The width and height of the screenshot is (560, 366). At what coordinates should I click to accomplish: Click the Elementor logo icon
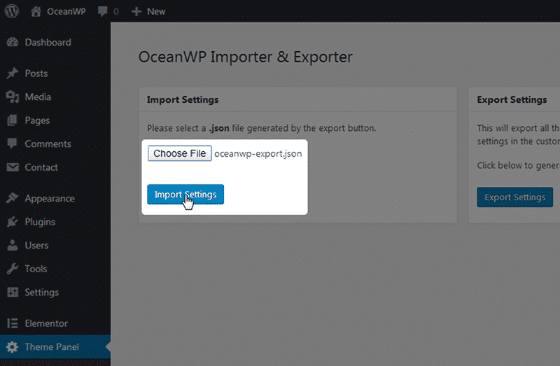click(x=13, y=323)
